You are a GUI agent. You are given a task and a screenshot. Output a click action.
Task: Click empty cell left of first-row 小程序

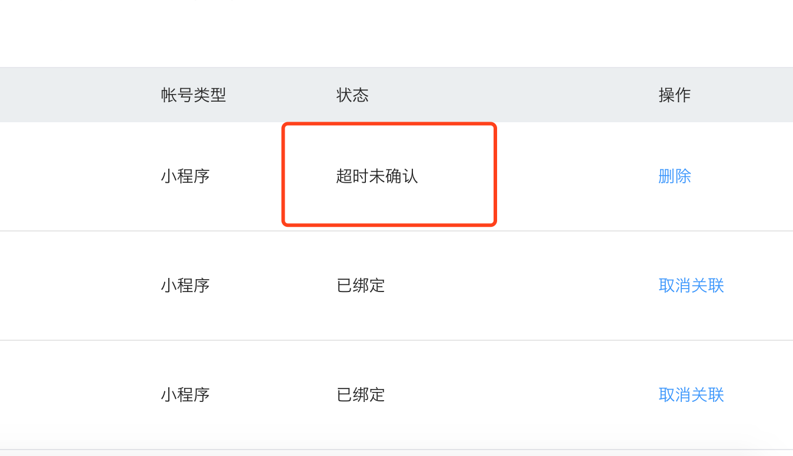(x=76, y=176)
